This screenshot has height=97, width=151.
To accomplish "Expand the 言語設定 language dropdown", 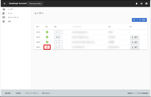I will coord(131,93).
